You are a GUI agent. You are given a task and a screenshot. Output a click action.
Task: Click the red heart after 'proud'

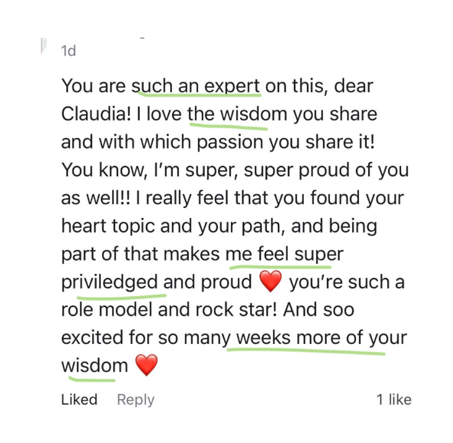[270, 282]
